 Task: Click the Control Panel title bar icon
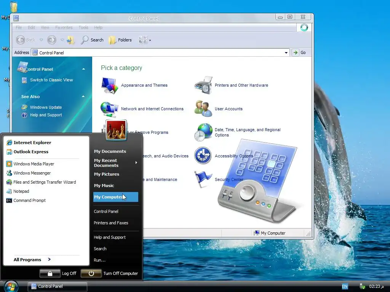[16, 18]
